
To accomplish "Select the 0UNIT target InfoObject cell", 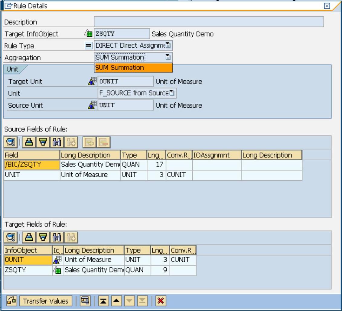I will pyautogui.click(x=28, y=260).
